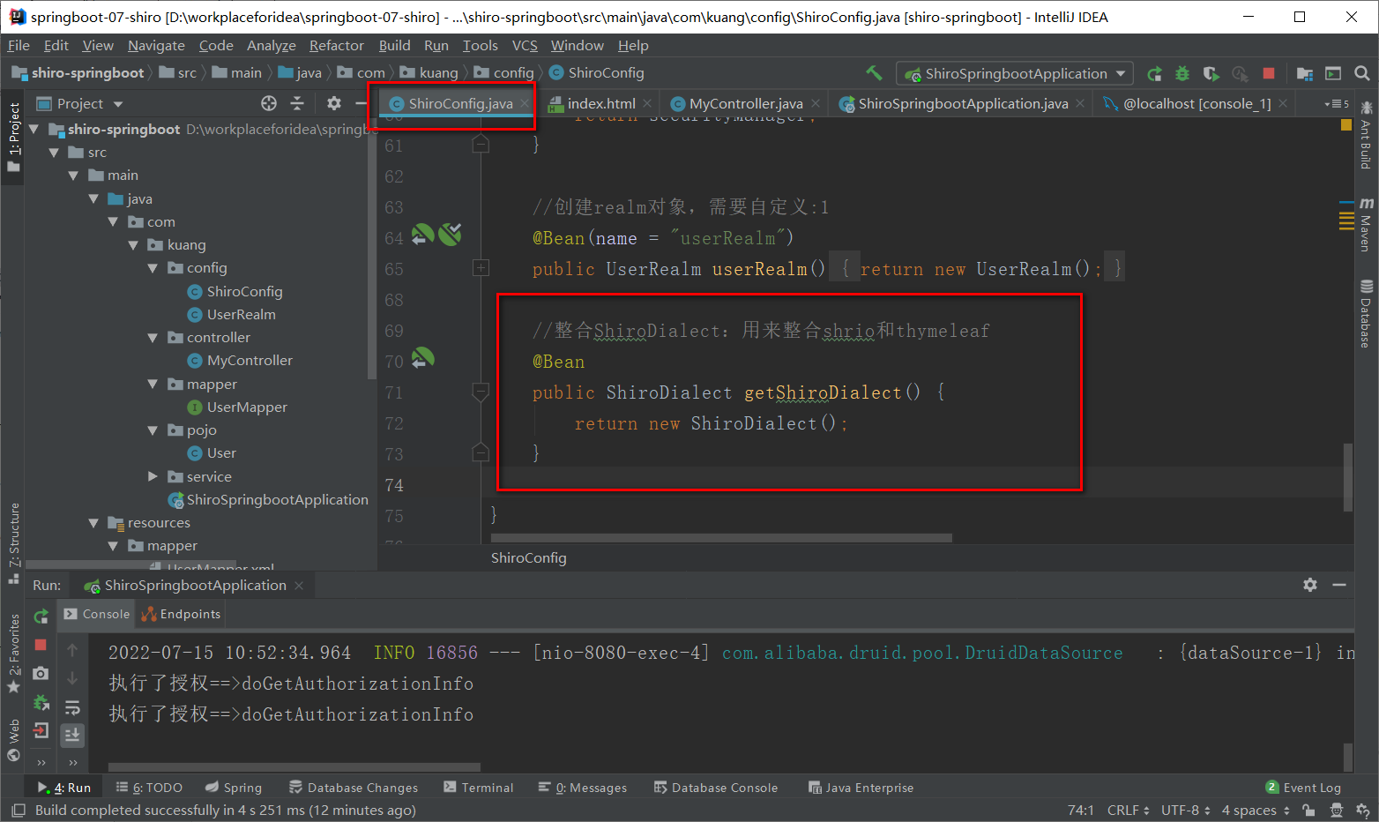This screenshot has height=822, width=1379.
Task: Open the VCS menu
Action: click(525, 46)
